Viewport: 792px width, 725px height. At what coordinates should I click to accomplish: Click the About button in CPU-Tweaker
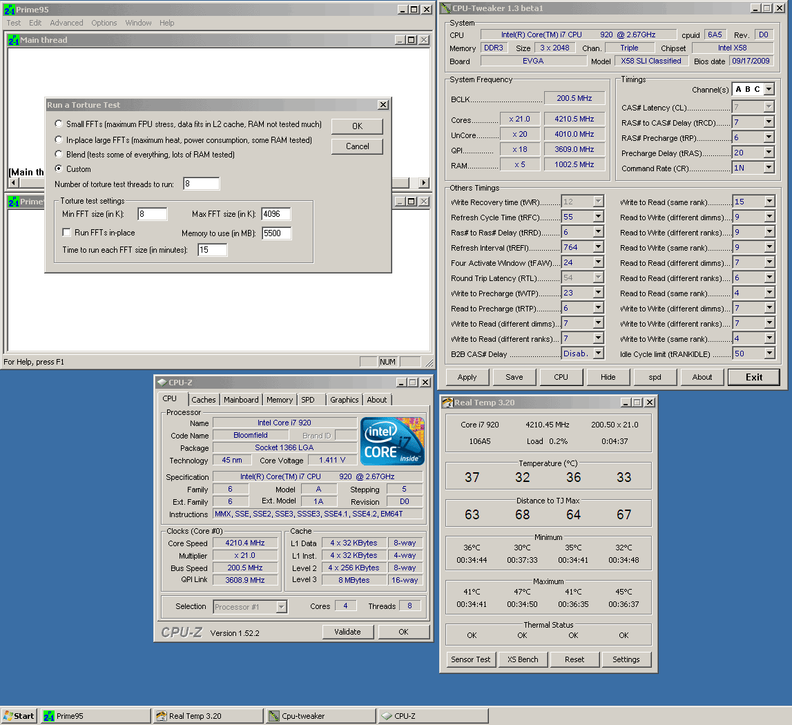[x=702, y=377]
